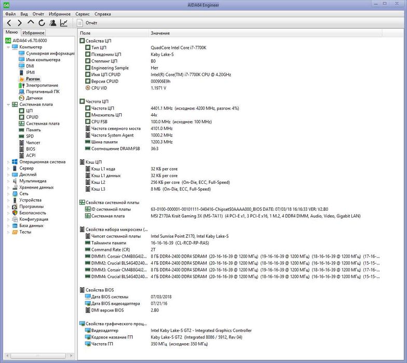This screenshot has height=363, width=407.
Task: Select the ЦП item under Системная плата
Action: [26, 111]
